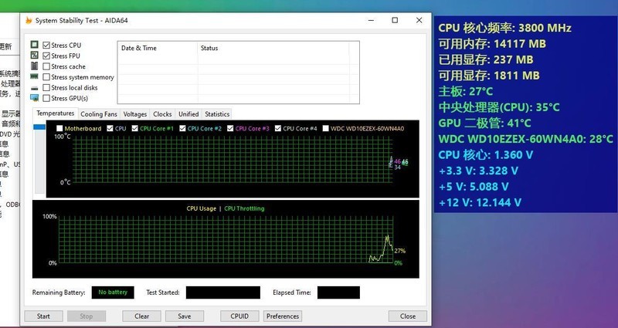Screen dimensions: 618x328
Task: Click the +3.3 V: 3.328 V readout
Action: 478,171
